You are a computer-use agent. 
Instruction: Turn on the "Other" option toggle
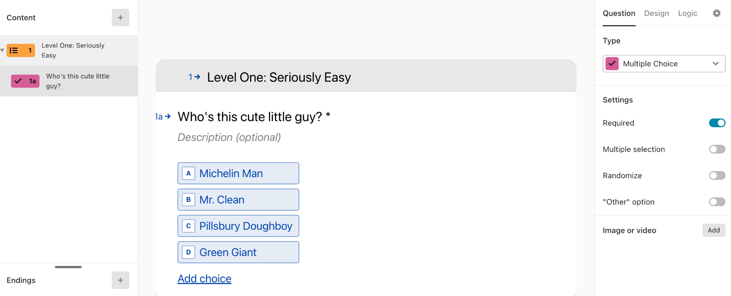[717, 202]
